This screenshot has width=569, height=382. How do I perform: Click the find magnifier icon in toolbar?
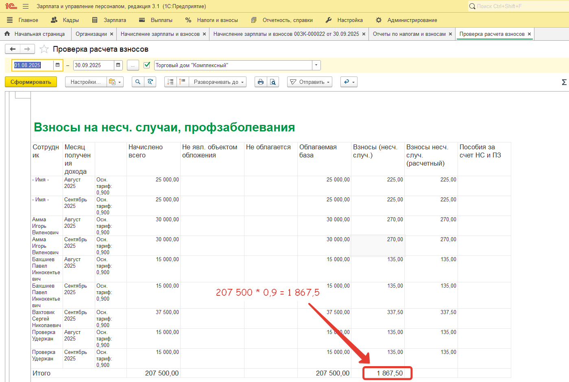(138, 82)
